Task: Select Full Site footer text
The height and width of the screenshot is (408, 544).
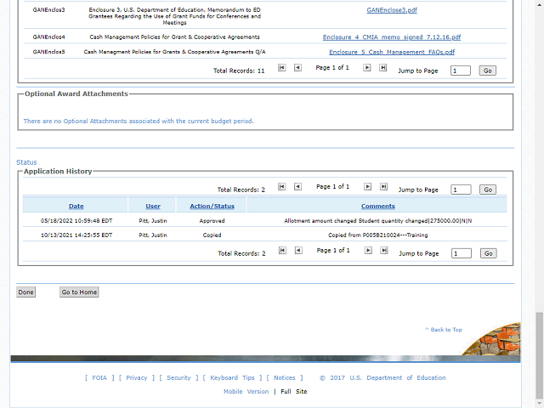Action: click(x=294, y=391)
